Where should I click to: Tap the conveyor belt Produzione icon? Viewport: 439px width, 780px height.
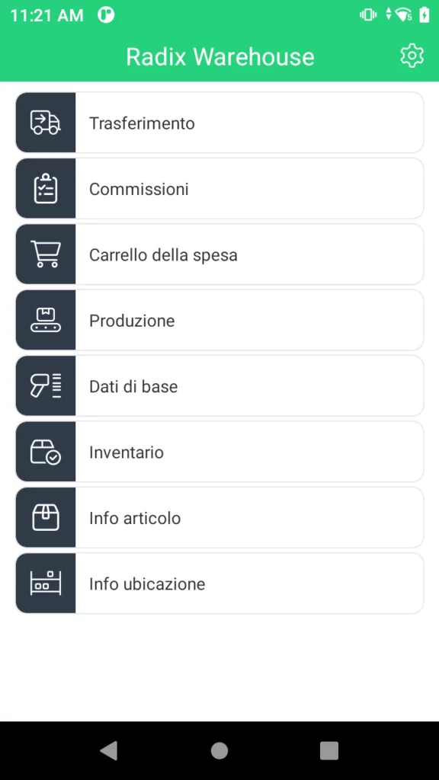(45, 321)
